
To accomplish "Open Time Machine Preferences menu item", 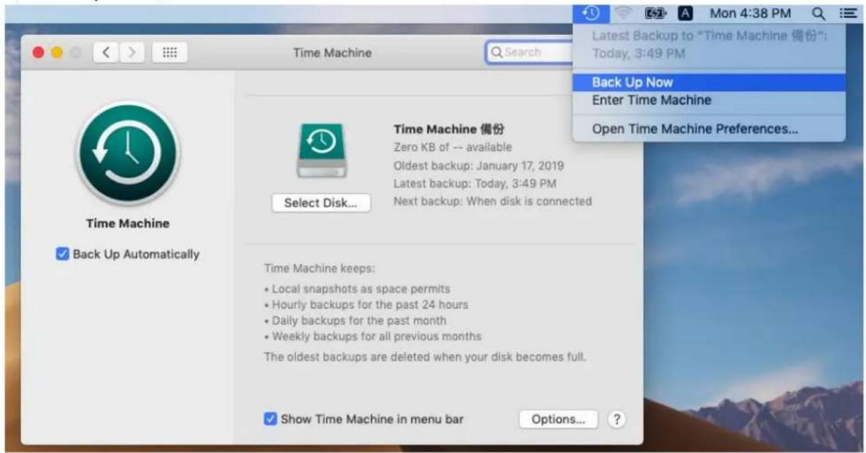I will (x=709, y=129).
